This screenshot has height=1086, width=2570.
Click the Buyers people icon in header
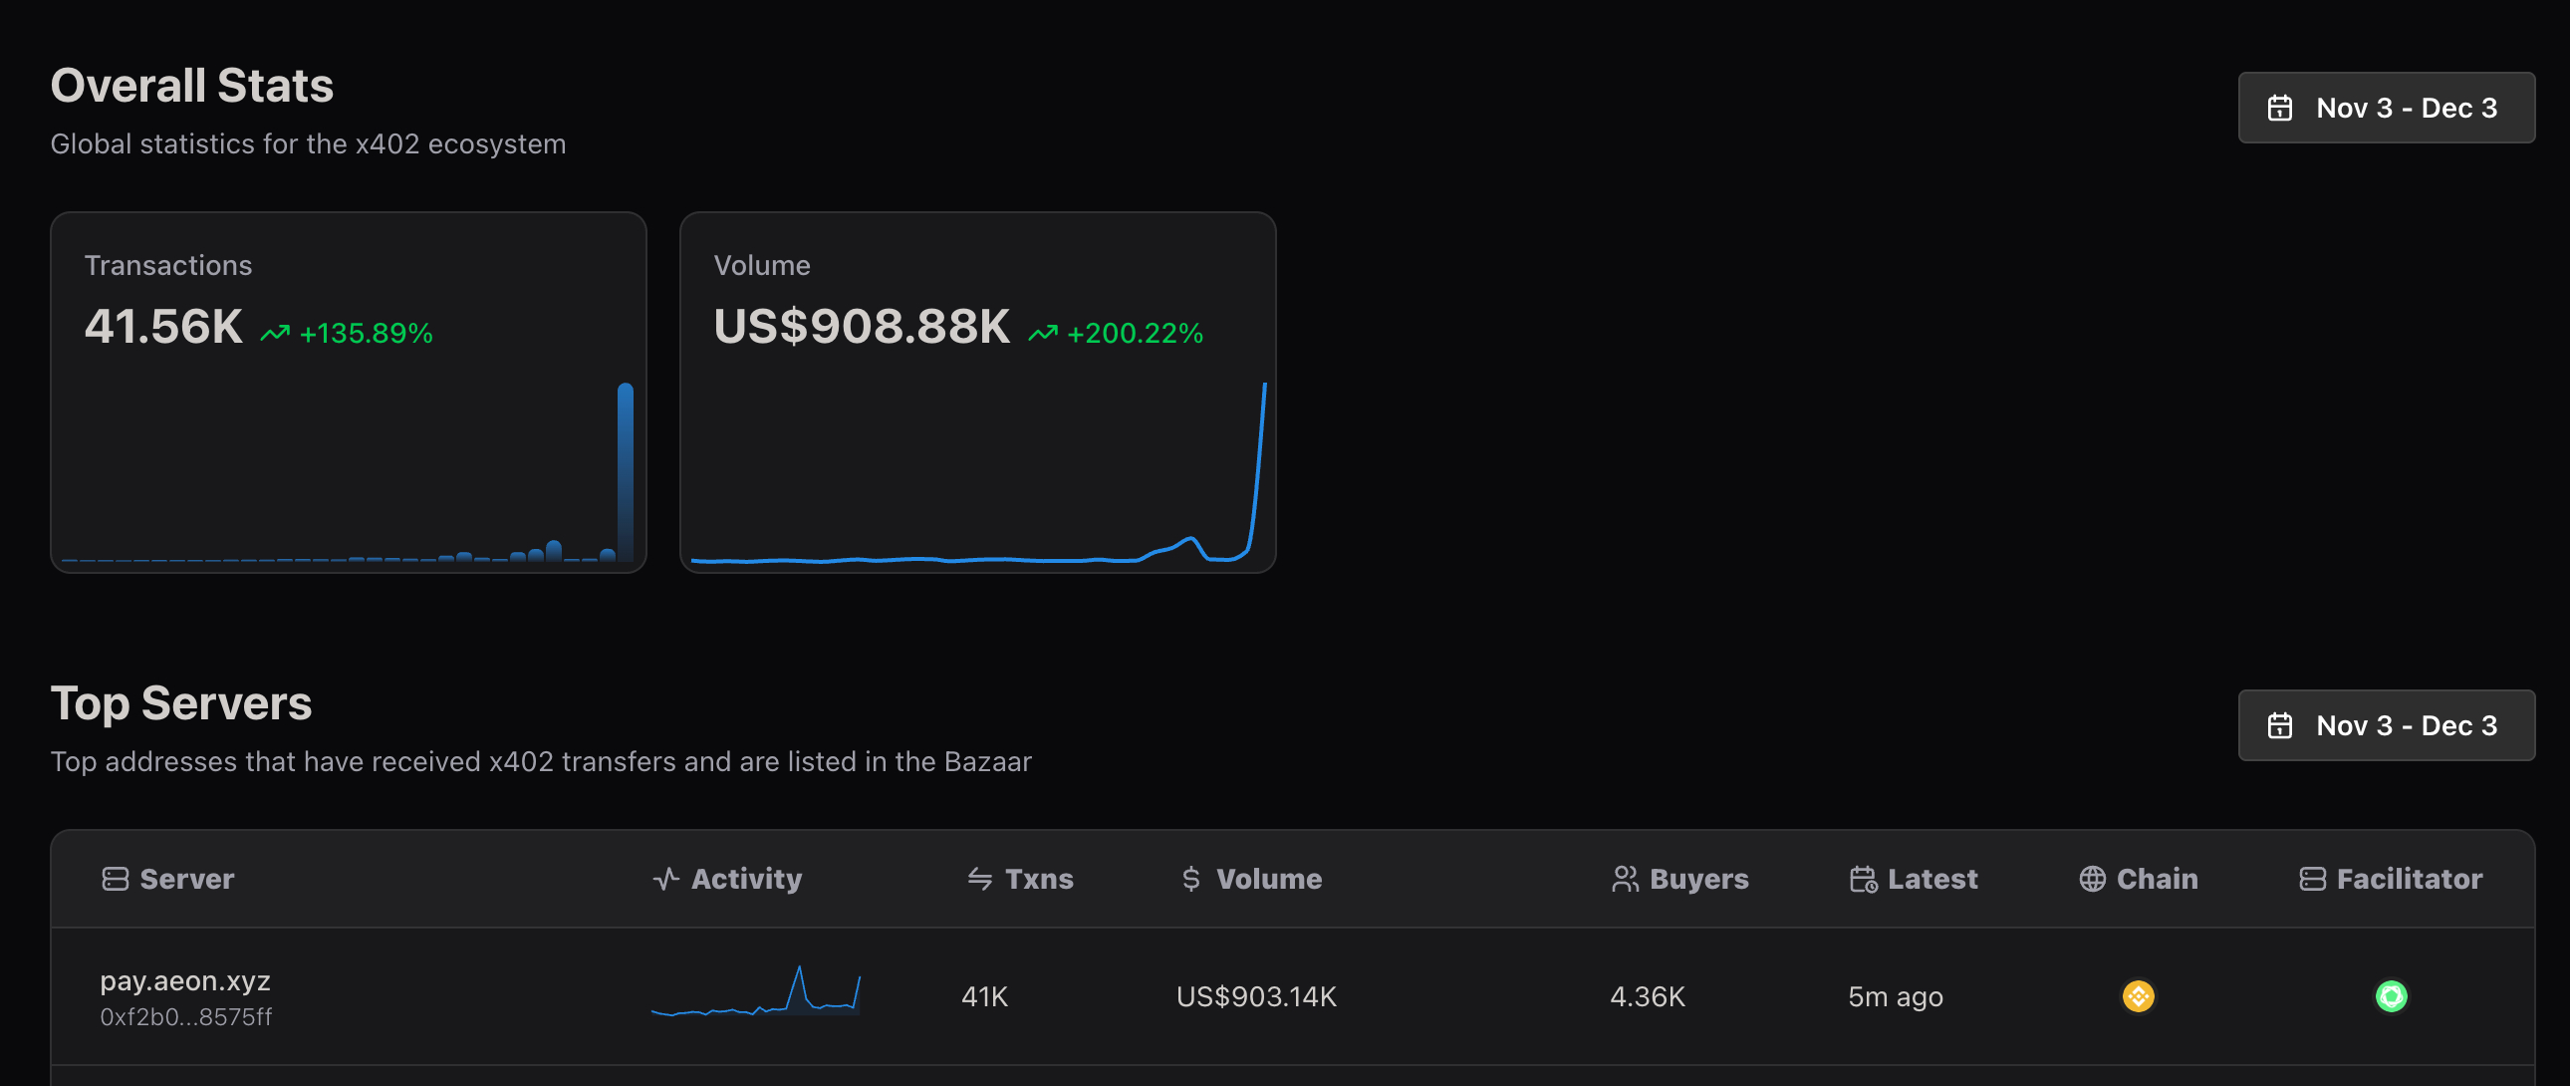(x=1625, y=879)
